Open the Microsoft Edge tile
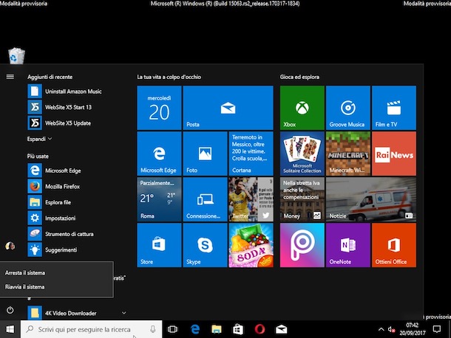Viewport: 451px width, 338px height. (x=159, y=154)
